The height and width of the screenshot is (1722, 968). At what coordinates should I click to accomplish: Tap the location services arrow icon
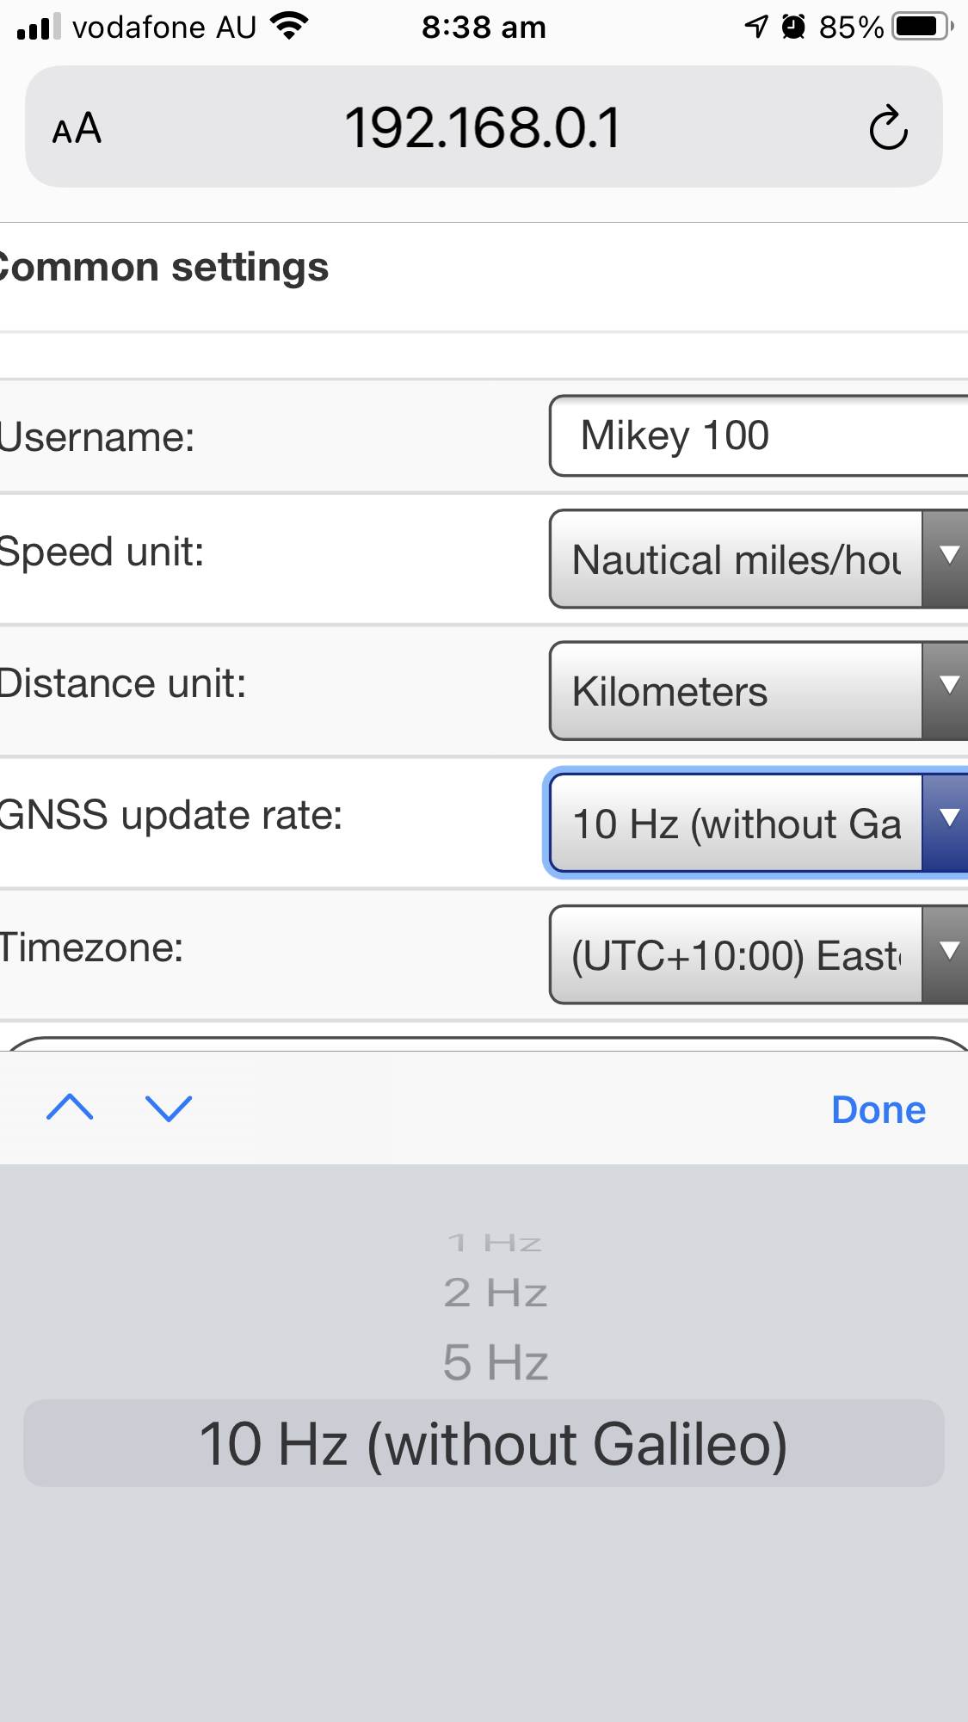(755, 27)
